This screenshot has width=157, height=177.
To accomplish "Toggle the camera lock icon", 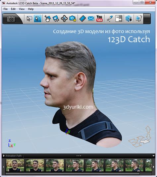I will pyautogui.click(x=73, y=18).
